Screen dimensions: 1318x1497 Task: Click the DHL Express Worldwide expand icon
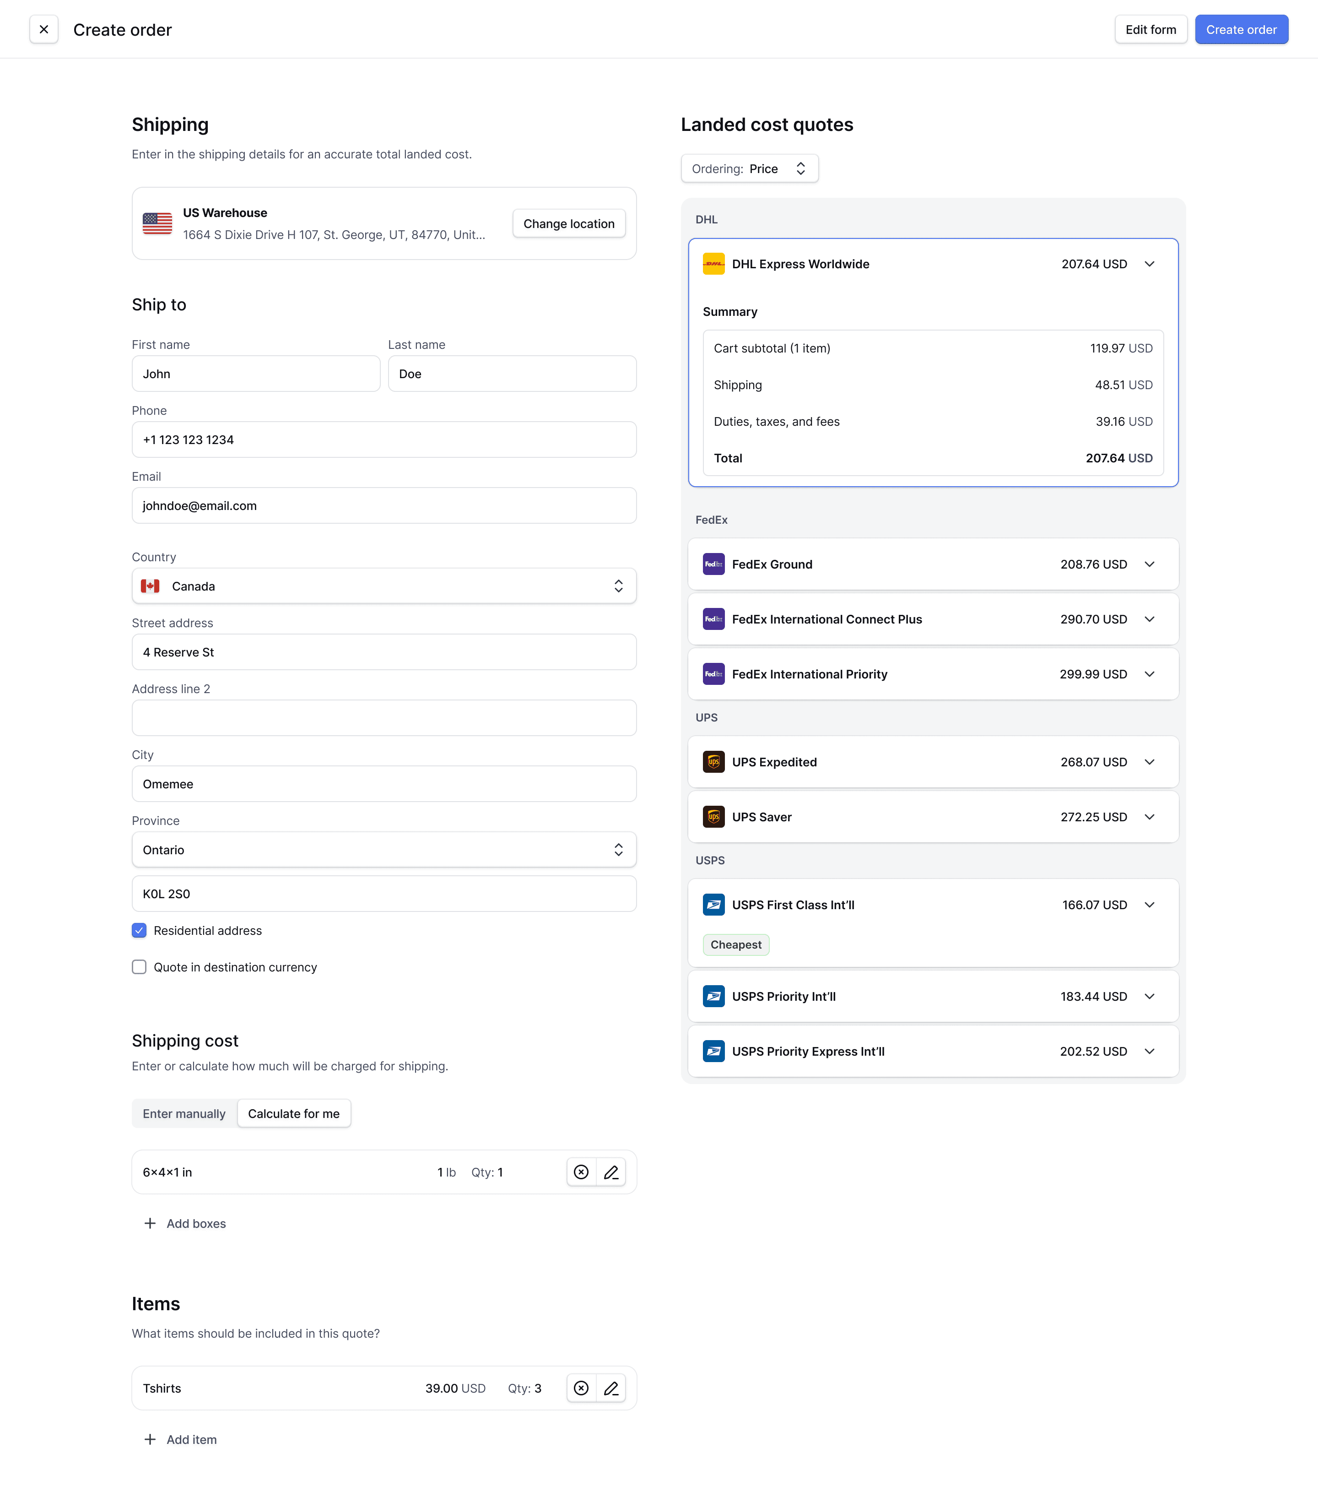(1151, 264)
